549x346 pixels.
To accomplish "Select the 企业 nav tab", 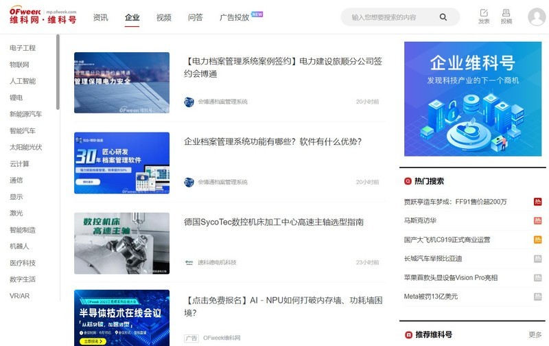I will pos(132,17).
